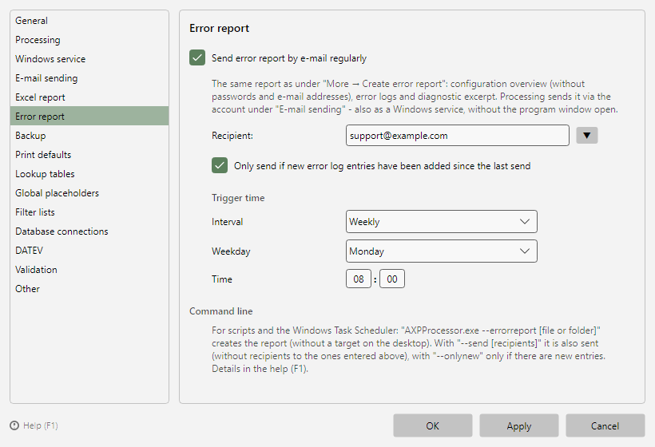Open the Validation settings category
Viewport: 655px width, 447px height.
[89, 270]
